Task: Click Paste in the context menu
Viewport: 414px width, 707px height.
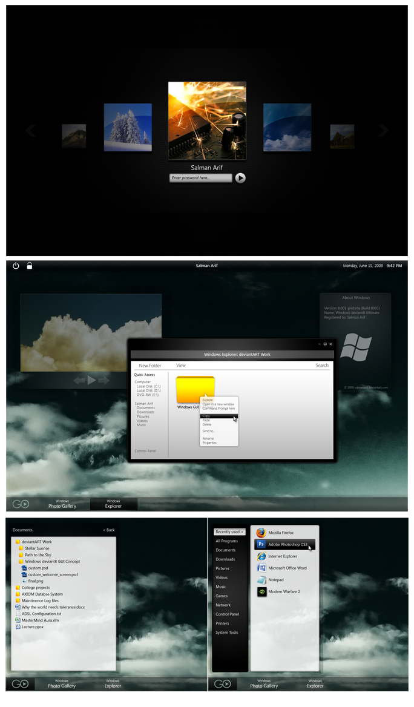Action: pyautogui.click(x=206, y=420)
